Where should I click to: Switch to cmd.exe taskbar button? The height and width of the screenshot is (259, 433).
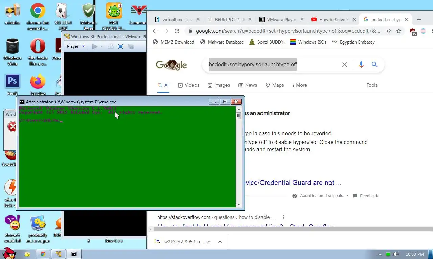pyautogui.click(x=74, y=254)
